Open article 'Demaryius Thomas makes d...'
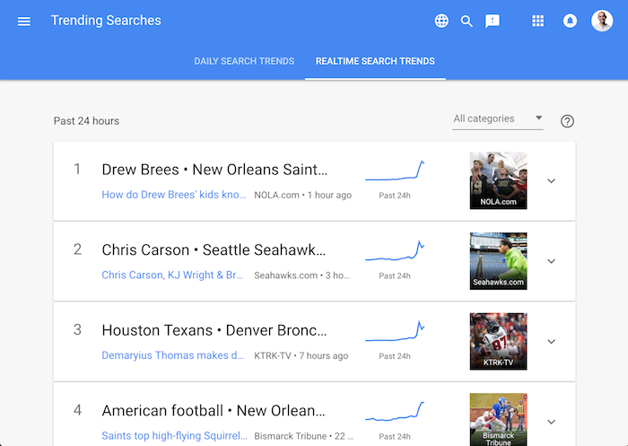 172,355
